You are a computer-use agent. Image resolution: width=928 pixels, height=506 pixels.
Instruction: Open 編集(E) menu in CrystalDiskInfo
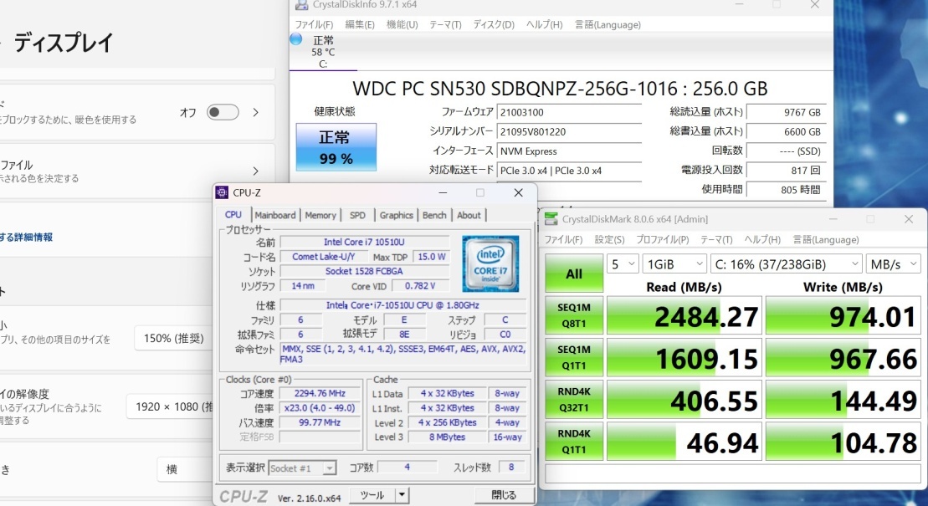click(360, 24)
